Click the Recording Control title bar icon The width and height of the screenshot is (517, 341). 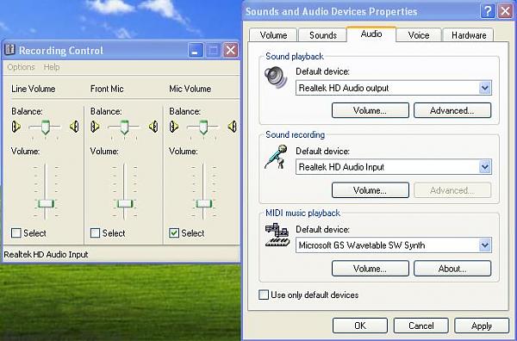tap(9, 49)
